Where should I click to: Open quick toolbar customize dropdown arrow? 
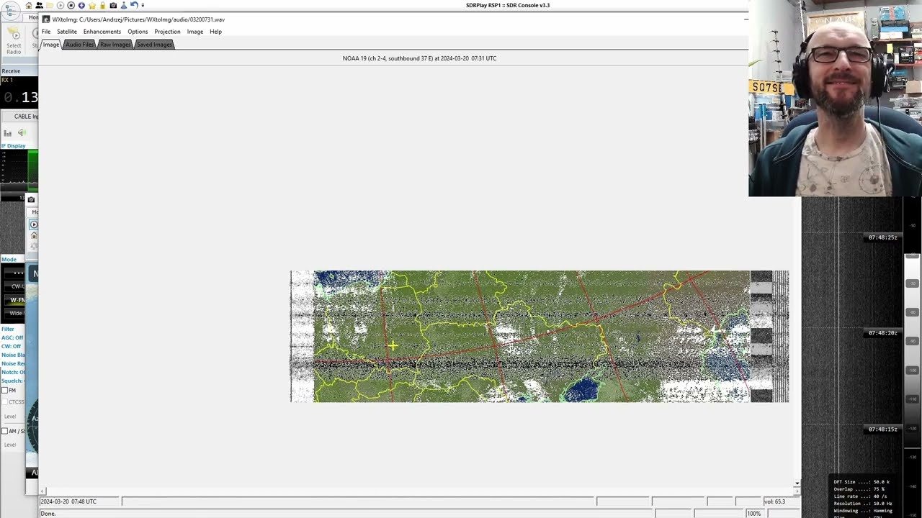pos(143,5)
